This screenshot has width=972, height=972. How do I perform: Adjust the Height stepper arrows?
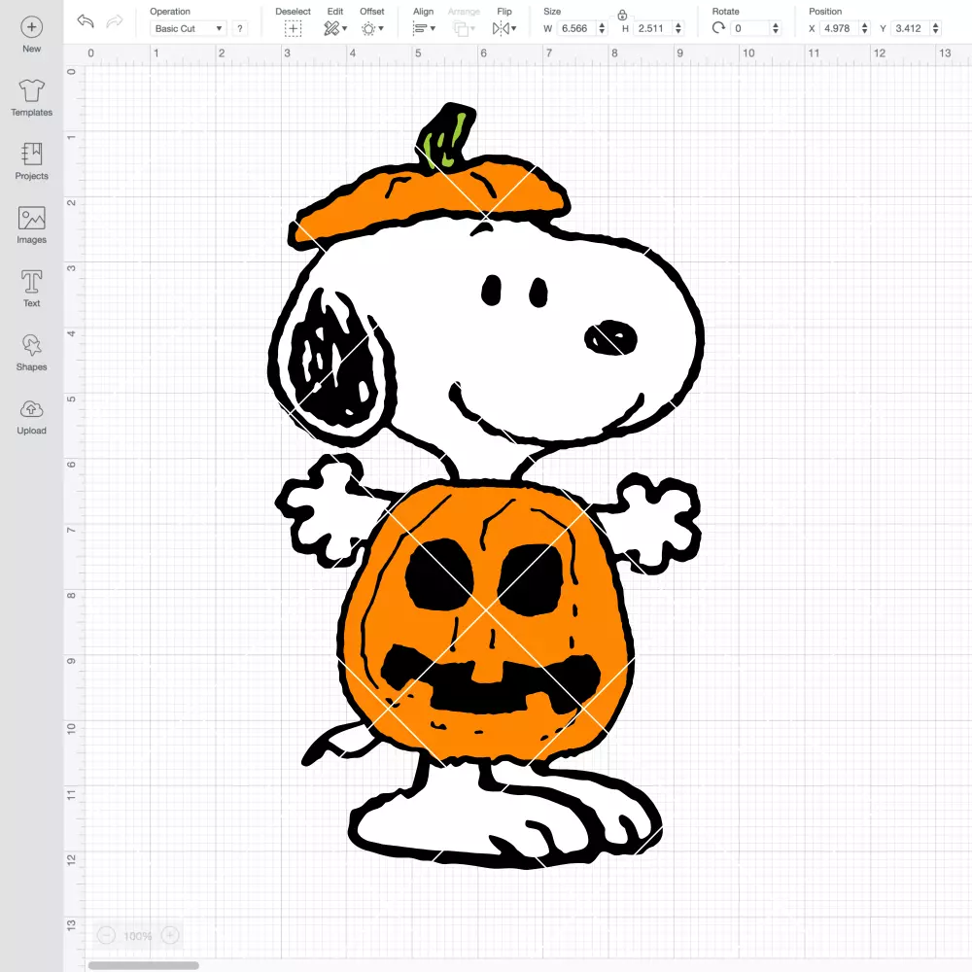(x=678, y=28)
